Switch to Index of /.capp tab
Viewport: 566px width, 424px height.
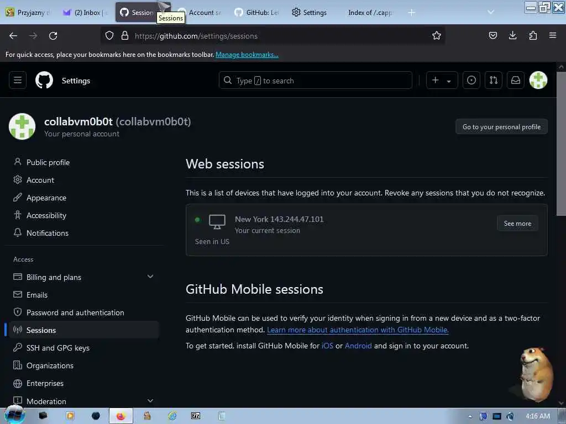371,13
